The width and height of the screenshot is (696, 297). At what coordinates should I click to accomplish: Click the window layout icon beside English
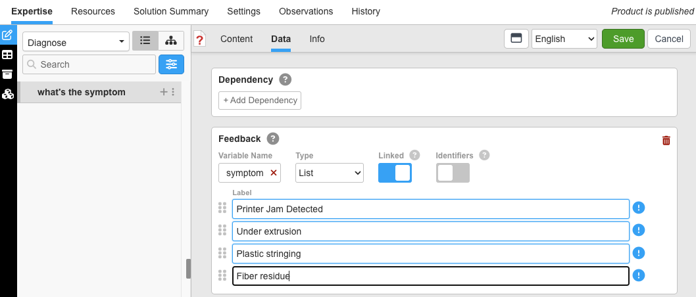tap(516, 39)
